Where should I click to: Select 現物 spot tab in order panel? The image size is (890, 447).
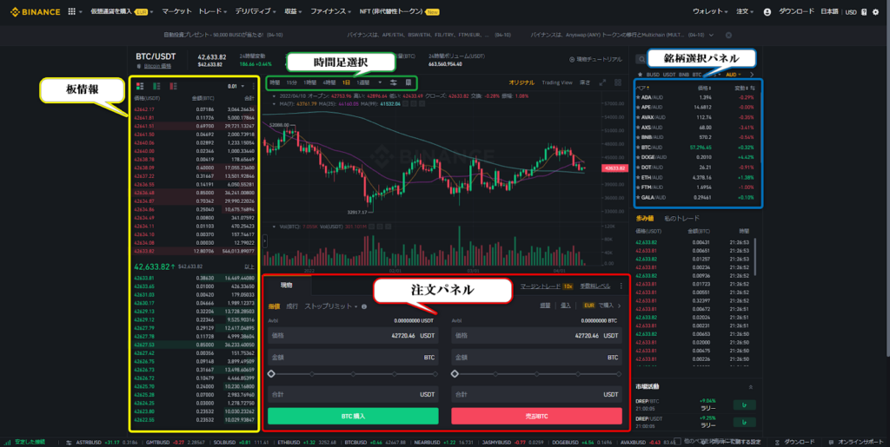[287, 286]
